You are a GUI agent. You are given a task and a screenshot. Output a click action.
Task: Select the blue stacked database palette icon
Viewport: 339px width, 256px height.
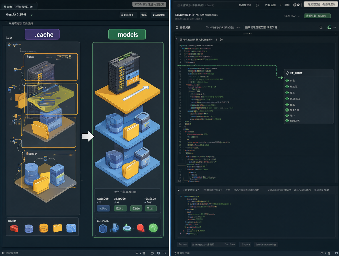pos(29,228)
